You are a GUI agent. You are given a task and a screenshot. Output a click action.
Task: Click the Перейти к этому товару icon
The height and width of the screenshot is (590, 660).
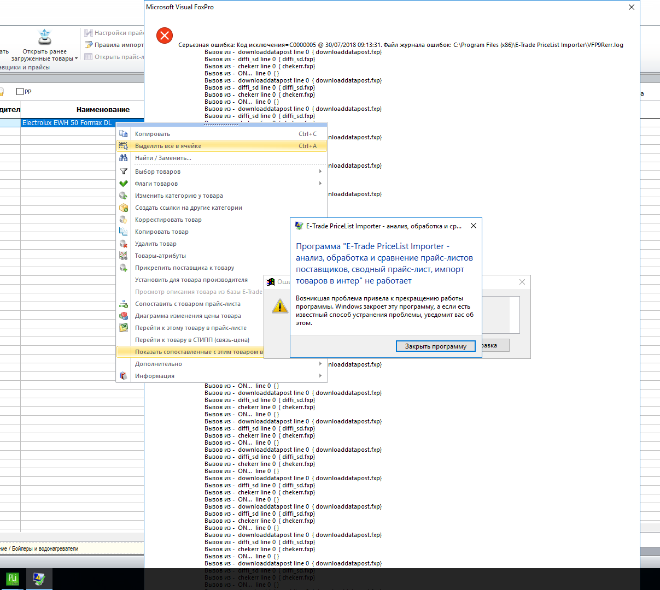124,328
